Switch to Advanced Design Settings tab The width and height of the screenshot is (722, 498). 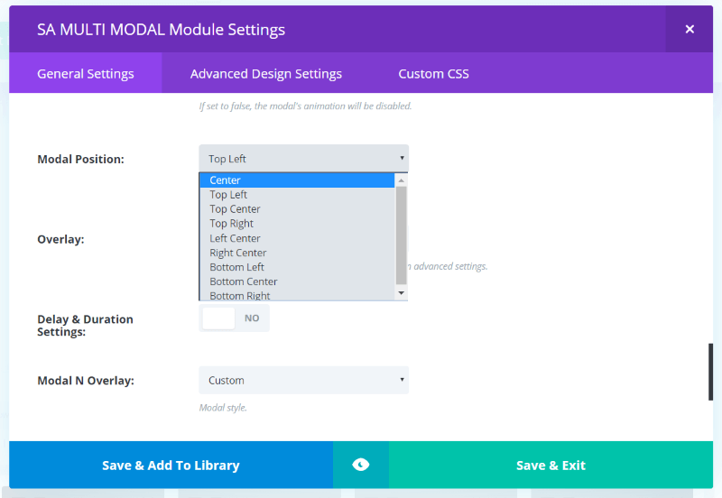[266, 74]
